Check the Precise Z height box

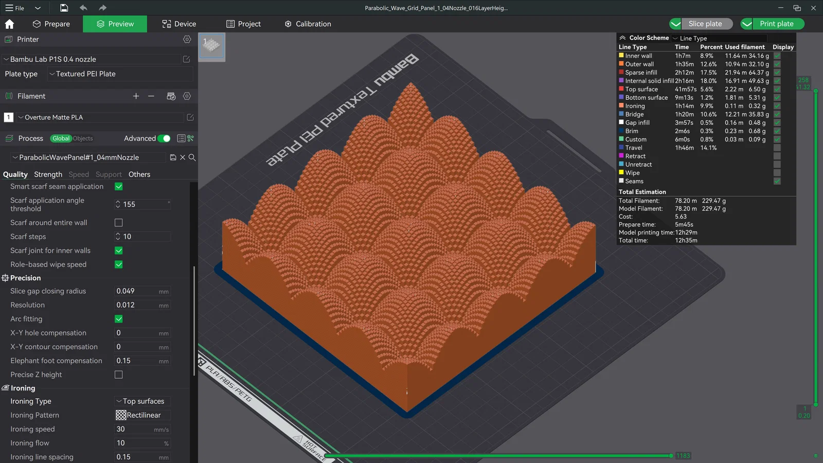pyautogui.click(x=119, y=375)
